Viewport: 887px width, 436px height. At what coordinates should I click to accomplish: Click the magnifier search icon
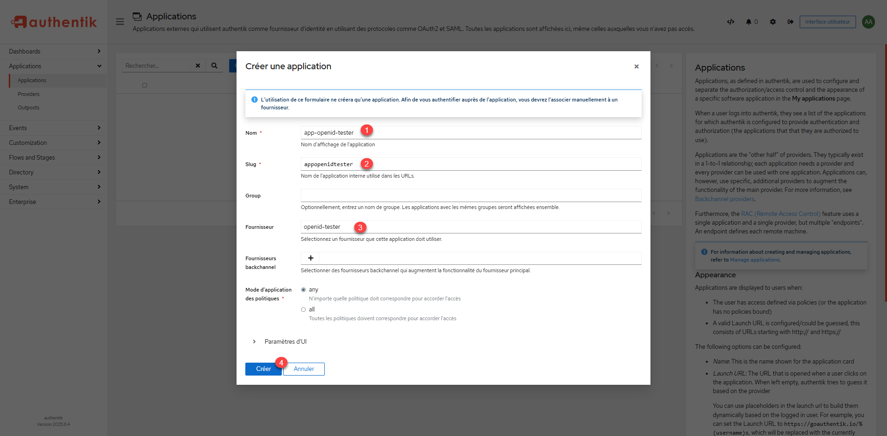pyautogui.click(x=214, y=66)
